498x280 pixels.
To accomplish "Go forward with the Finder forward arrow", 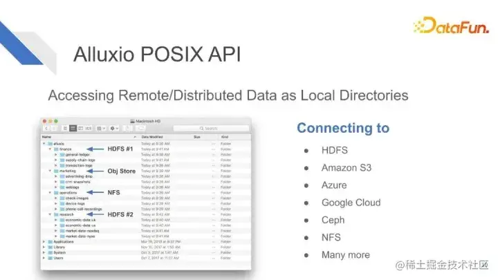I will (x=54, y=129).
